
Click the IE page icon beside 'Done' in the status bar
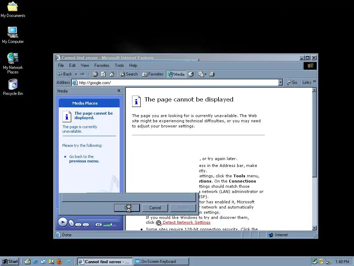(58, 235)
